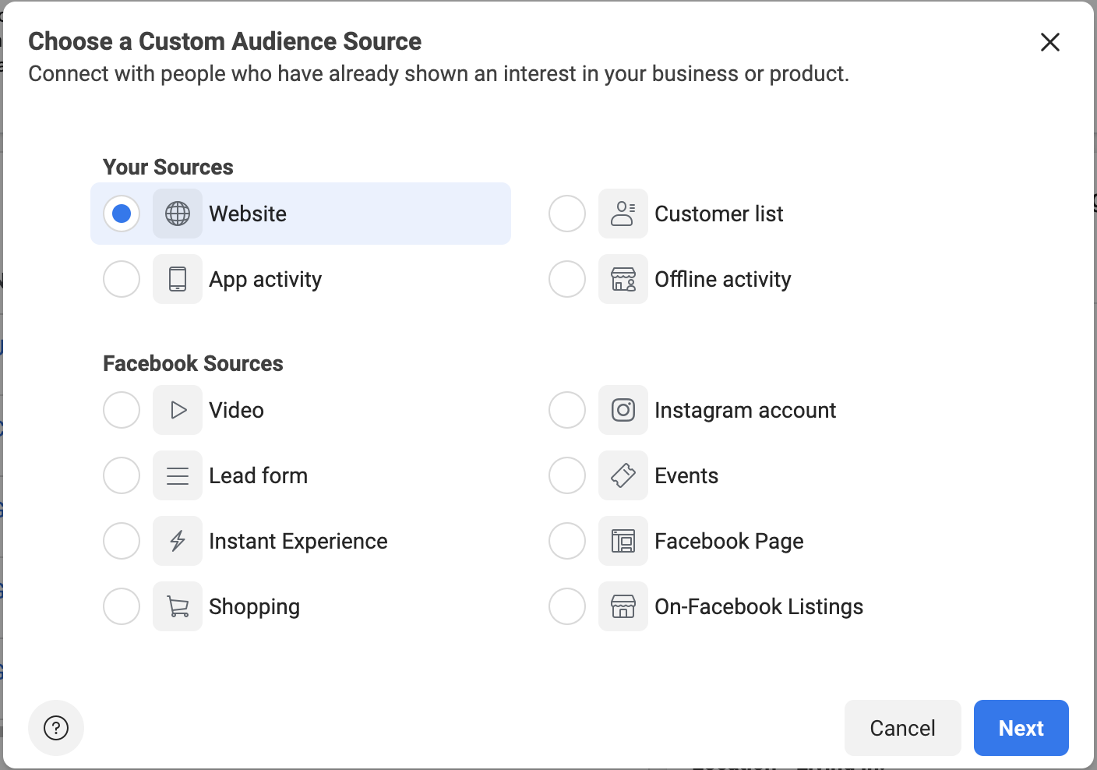The image size is (1097, 770).
Task: Click the Shopping cart icon
Action: (x=178, y=606)
